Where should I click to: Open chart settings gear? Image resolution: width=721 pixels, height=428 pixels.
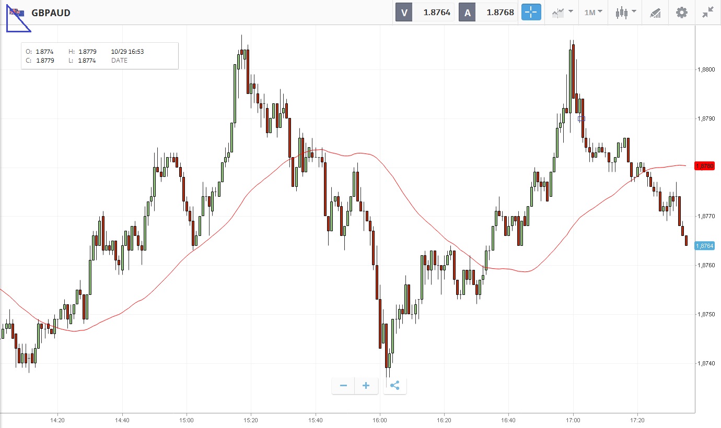tap(682, 13)
